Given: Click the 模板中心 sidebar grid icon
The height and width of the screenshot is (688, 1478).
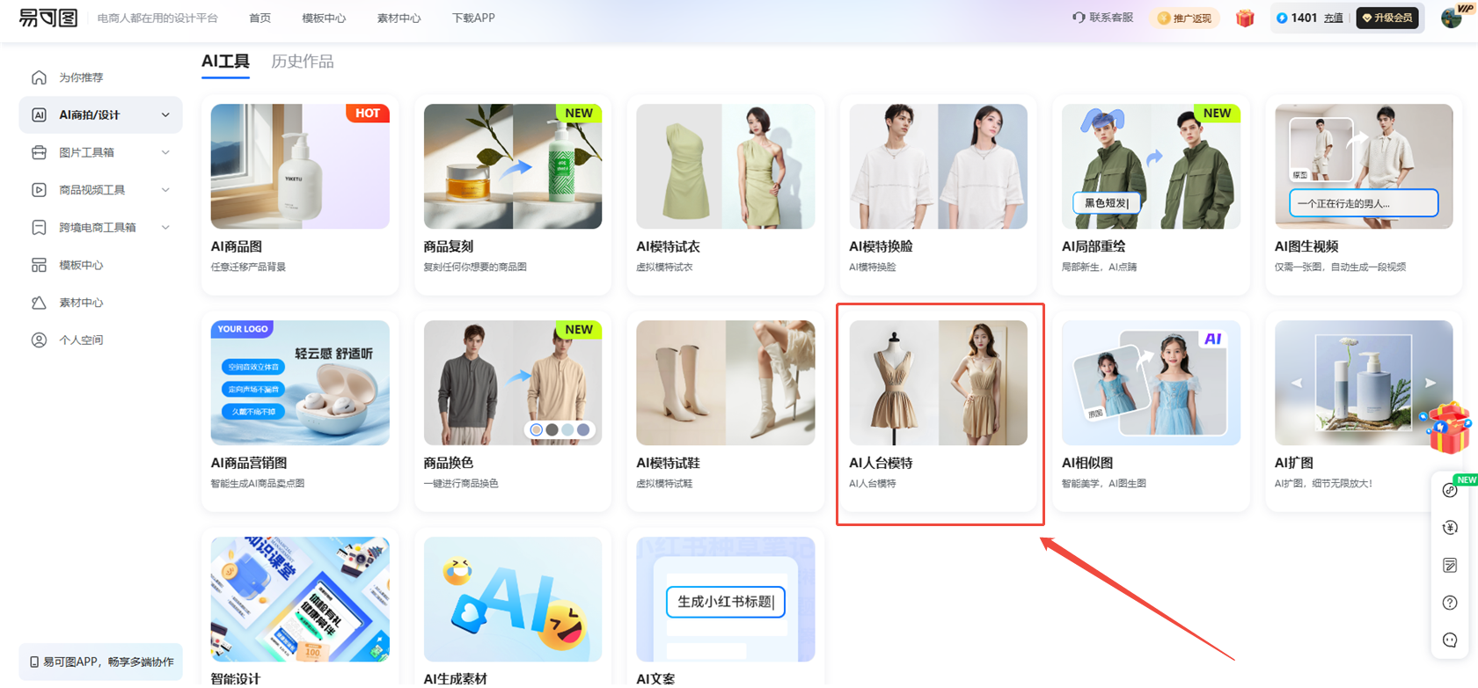Looking at the screenshot, I should click(39, 265).
